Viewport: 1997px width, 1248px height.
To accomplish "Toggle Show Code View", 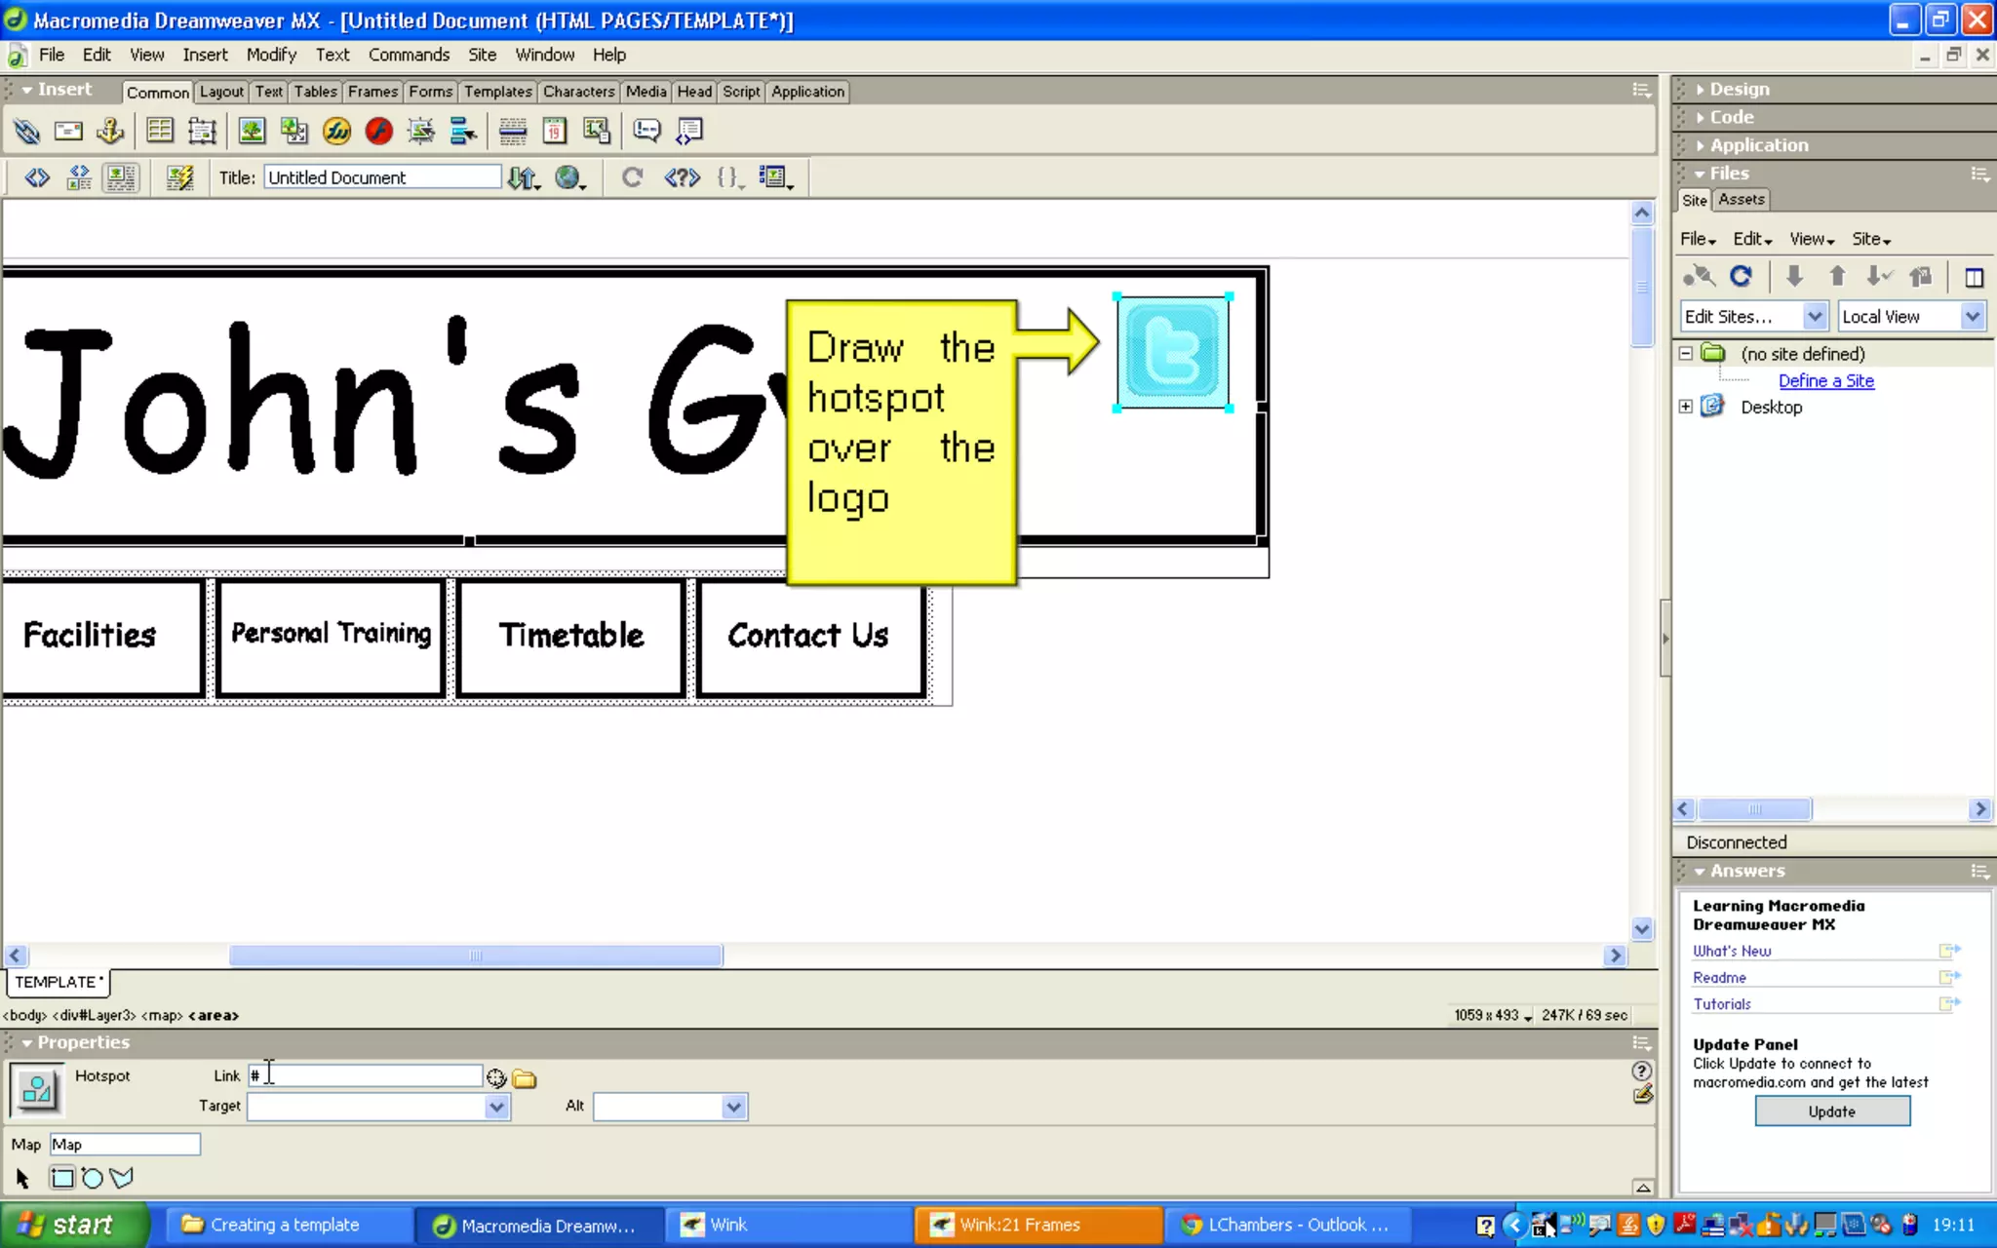I will [37, 177].
